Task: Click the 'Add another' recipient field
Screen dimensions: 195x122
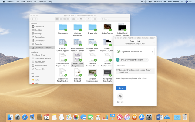Action: [135, 66]
